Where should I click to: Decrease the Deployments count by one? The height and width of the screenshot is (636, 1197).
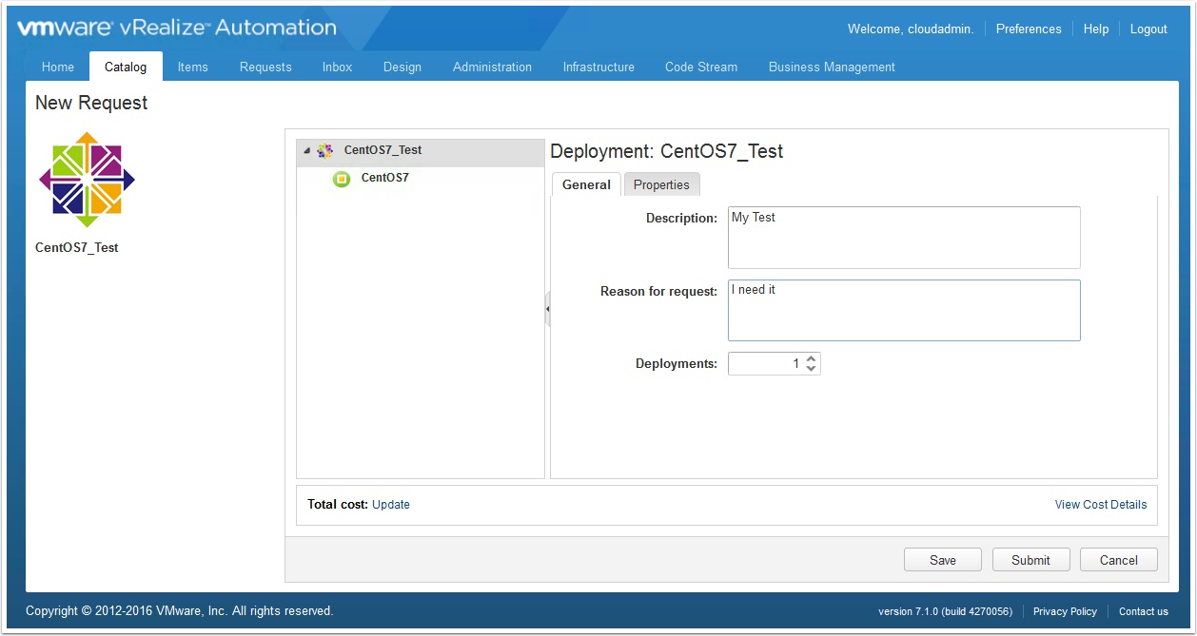(x=812, y=369)
